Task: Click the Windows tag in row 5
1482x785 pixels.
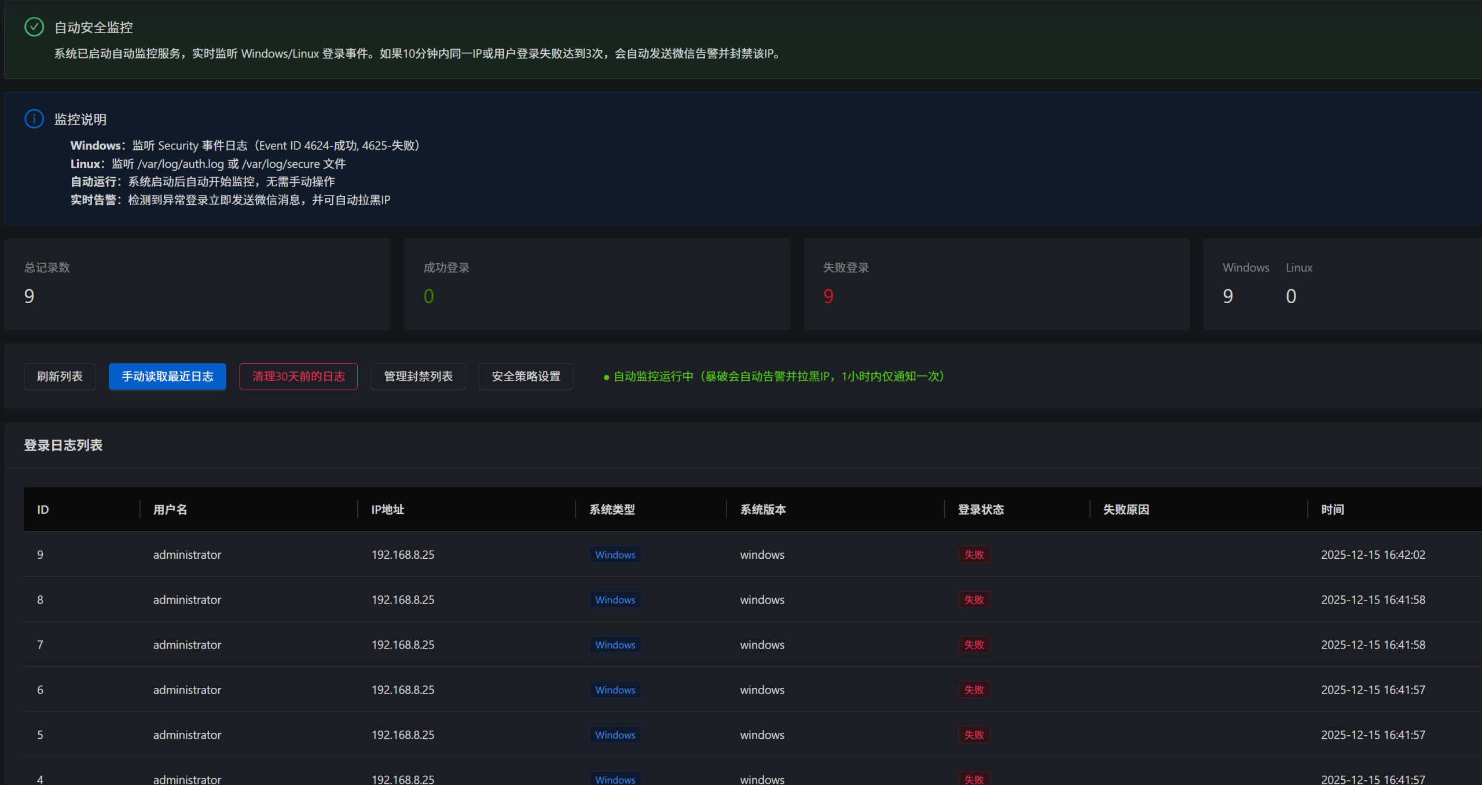Action: point(615,735)
